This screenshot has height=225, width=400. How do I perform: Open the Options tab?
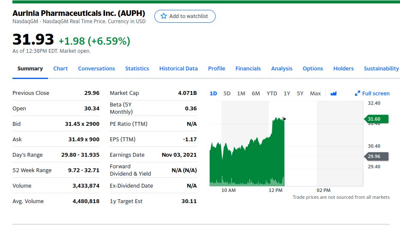pyautogui.click(x=313, y=68)
